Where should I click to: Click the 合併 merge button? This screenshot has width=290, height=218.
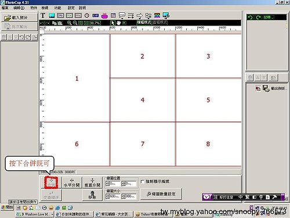point(51,183)
